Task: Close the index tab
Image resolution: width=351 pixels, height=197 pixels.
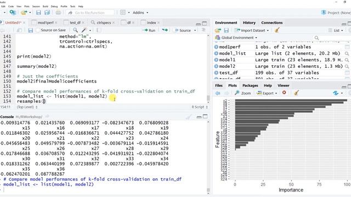Action: click(158, 22)
